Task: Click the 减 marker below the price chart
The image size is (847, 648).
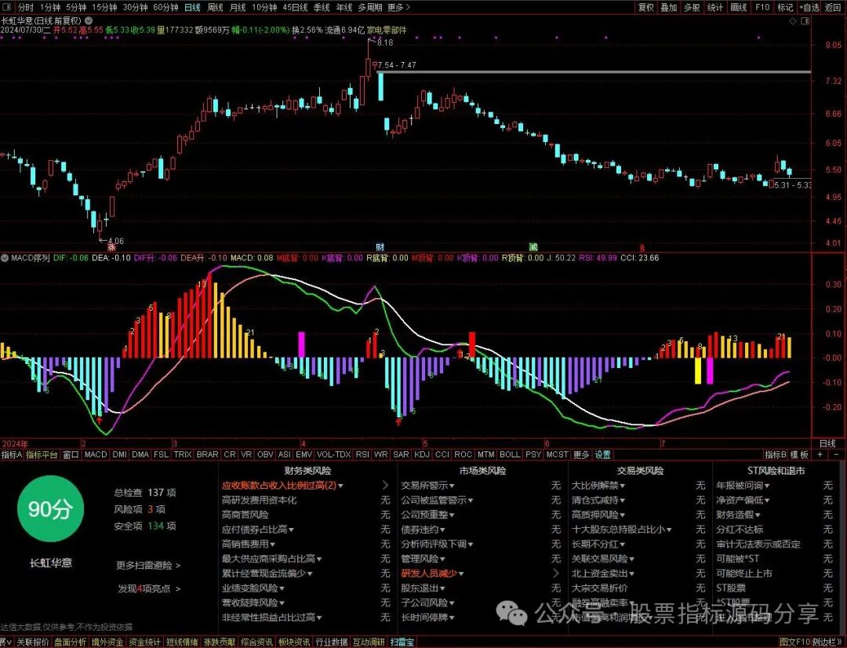Action: 533,247
